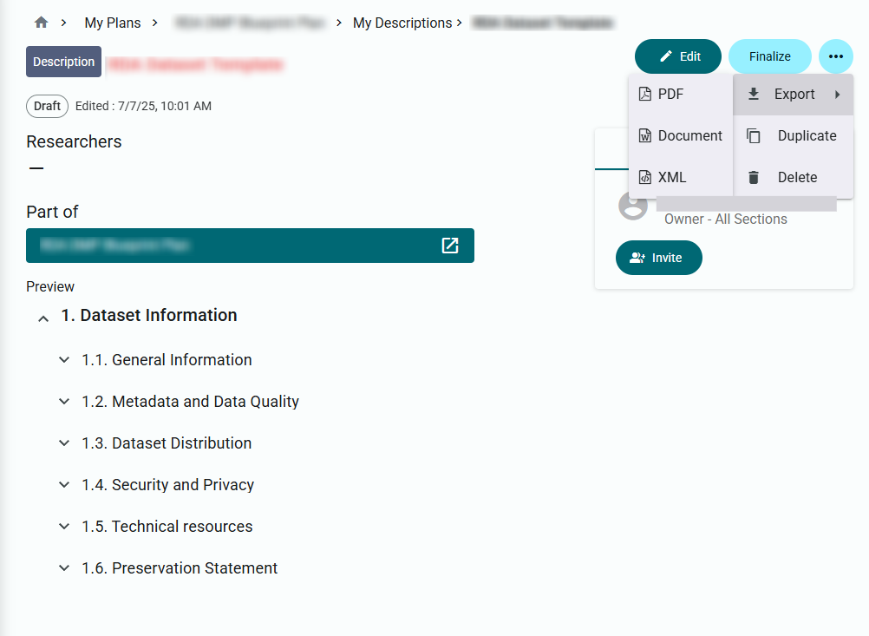Click the XML file icon
The width and height of the screenshot is (869, 636).
644,177
